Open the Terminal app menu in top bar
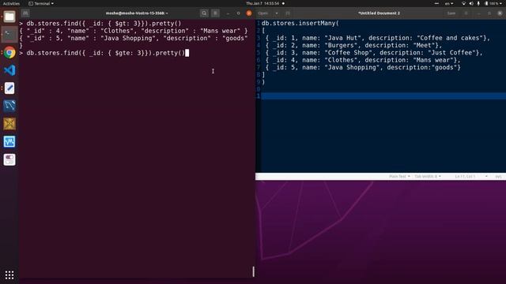This screenshot has width=506, height=284. point(41,3)
